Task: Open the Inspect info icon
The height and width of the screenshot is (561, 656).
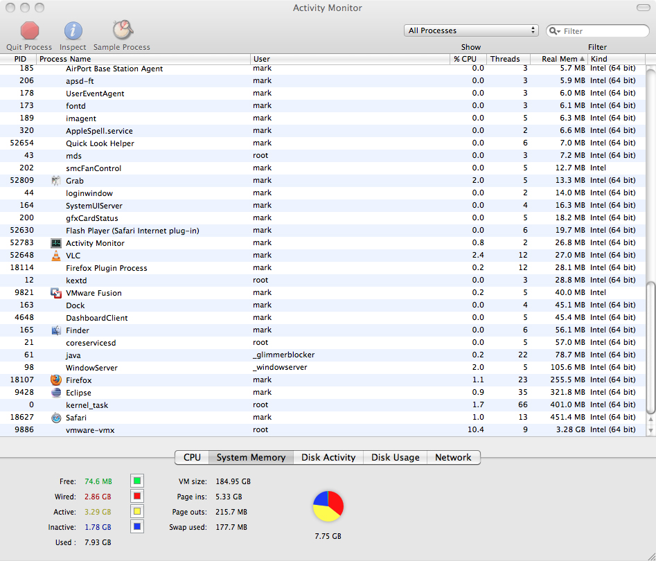Action: click(x=73, y=30)
